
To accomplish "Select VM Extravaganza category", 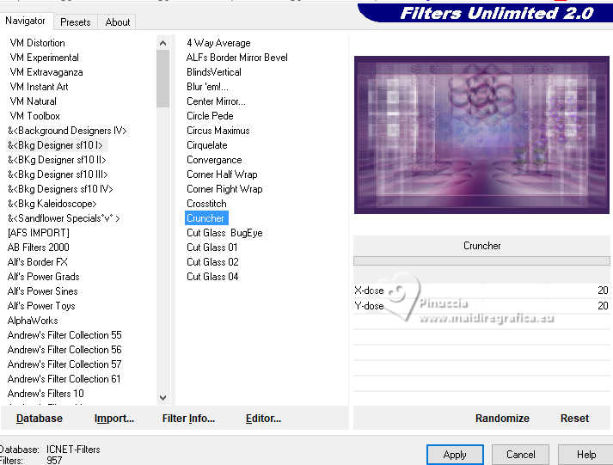I will [46, 72].
